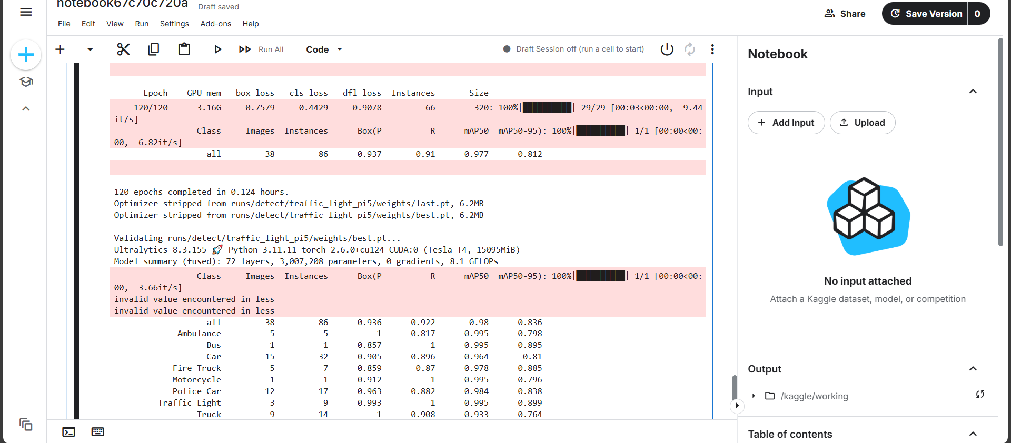Viewport: 1011px width, 443px height.
Task: Click the Share button
Action: (845, 14)
